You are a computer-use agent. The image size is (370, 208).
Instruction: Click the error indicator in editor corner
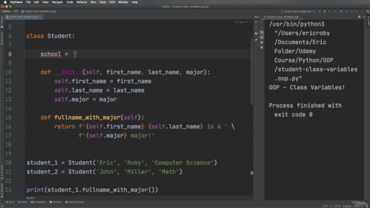pos(236,22)
